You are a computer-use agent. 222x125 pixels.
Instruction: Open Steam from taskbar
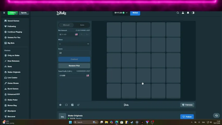(x=132, y=122)
